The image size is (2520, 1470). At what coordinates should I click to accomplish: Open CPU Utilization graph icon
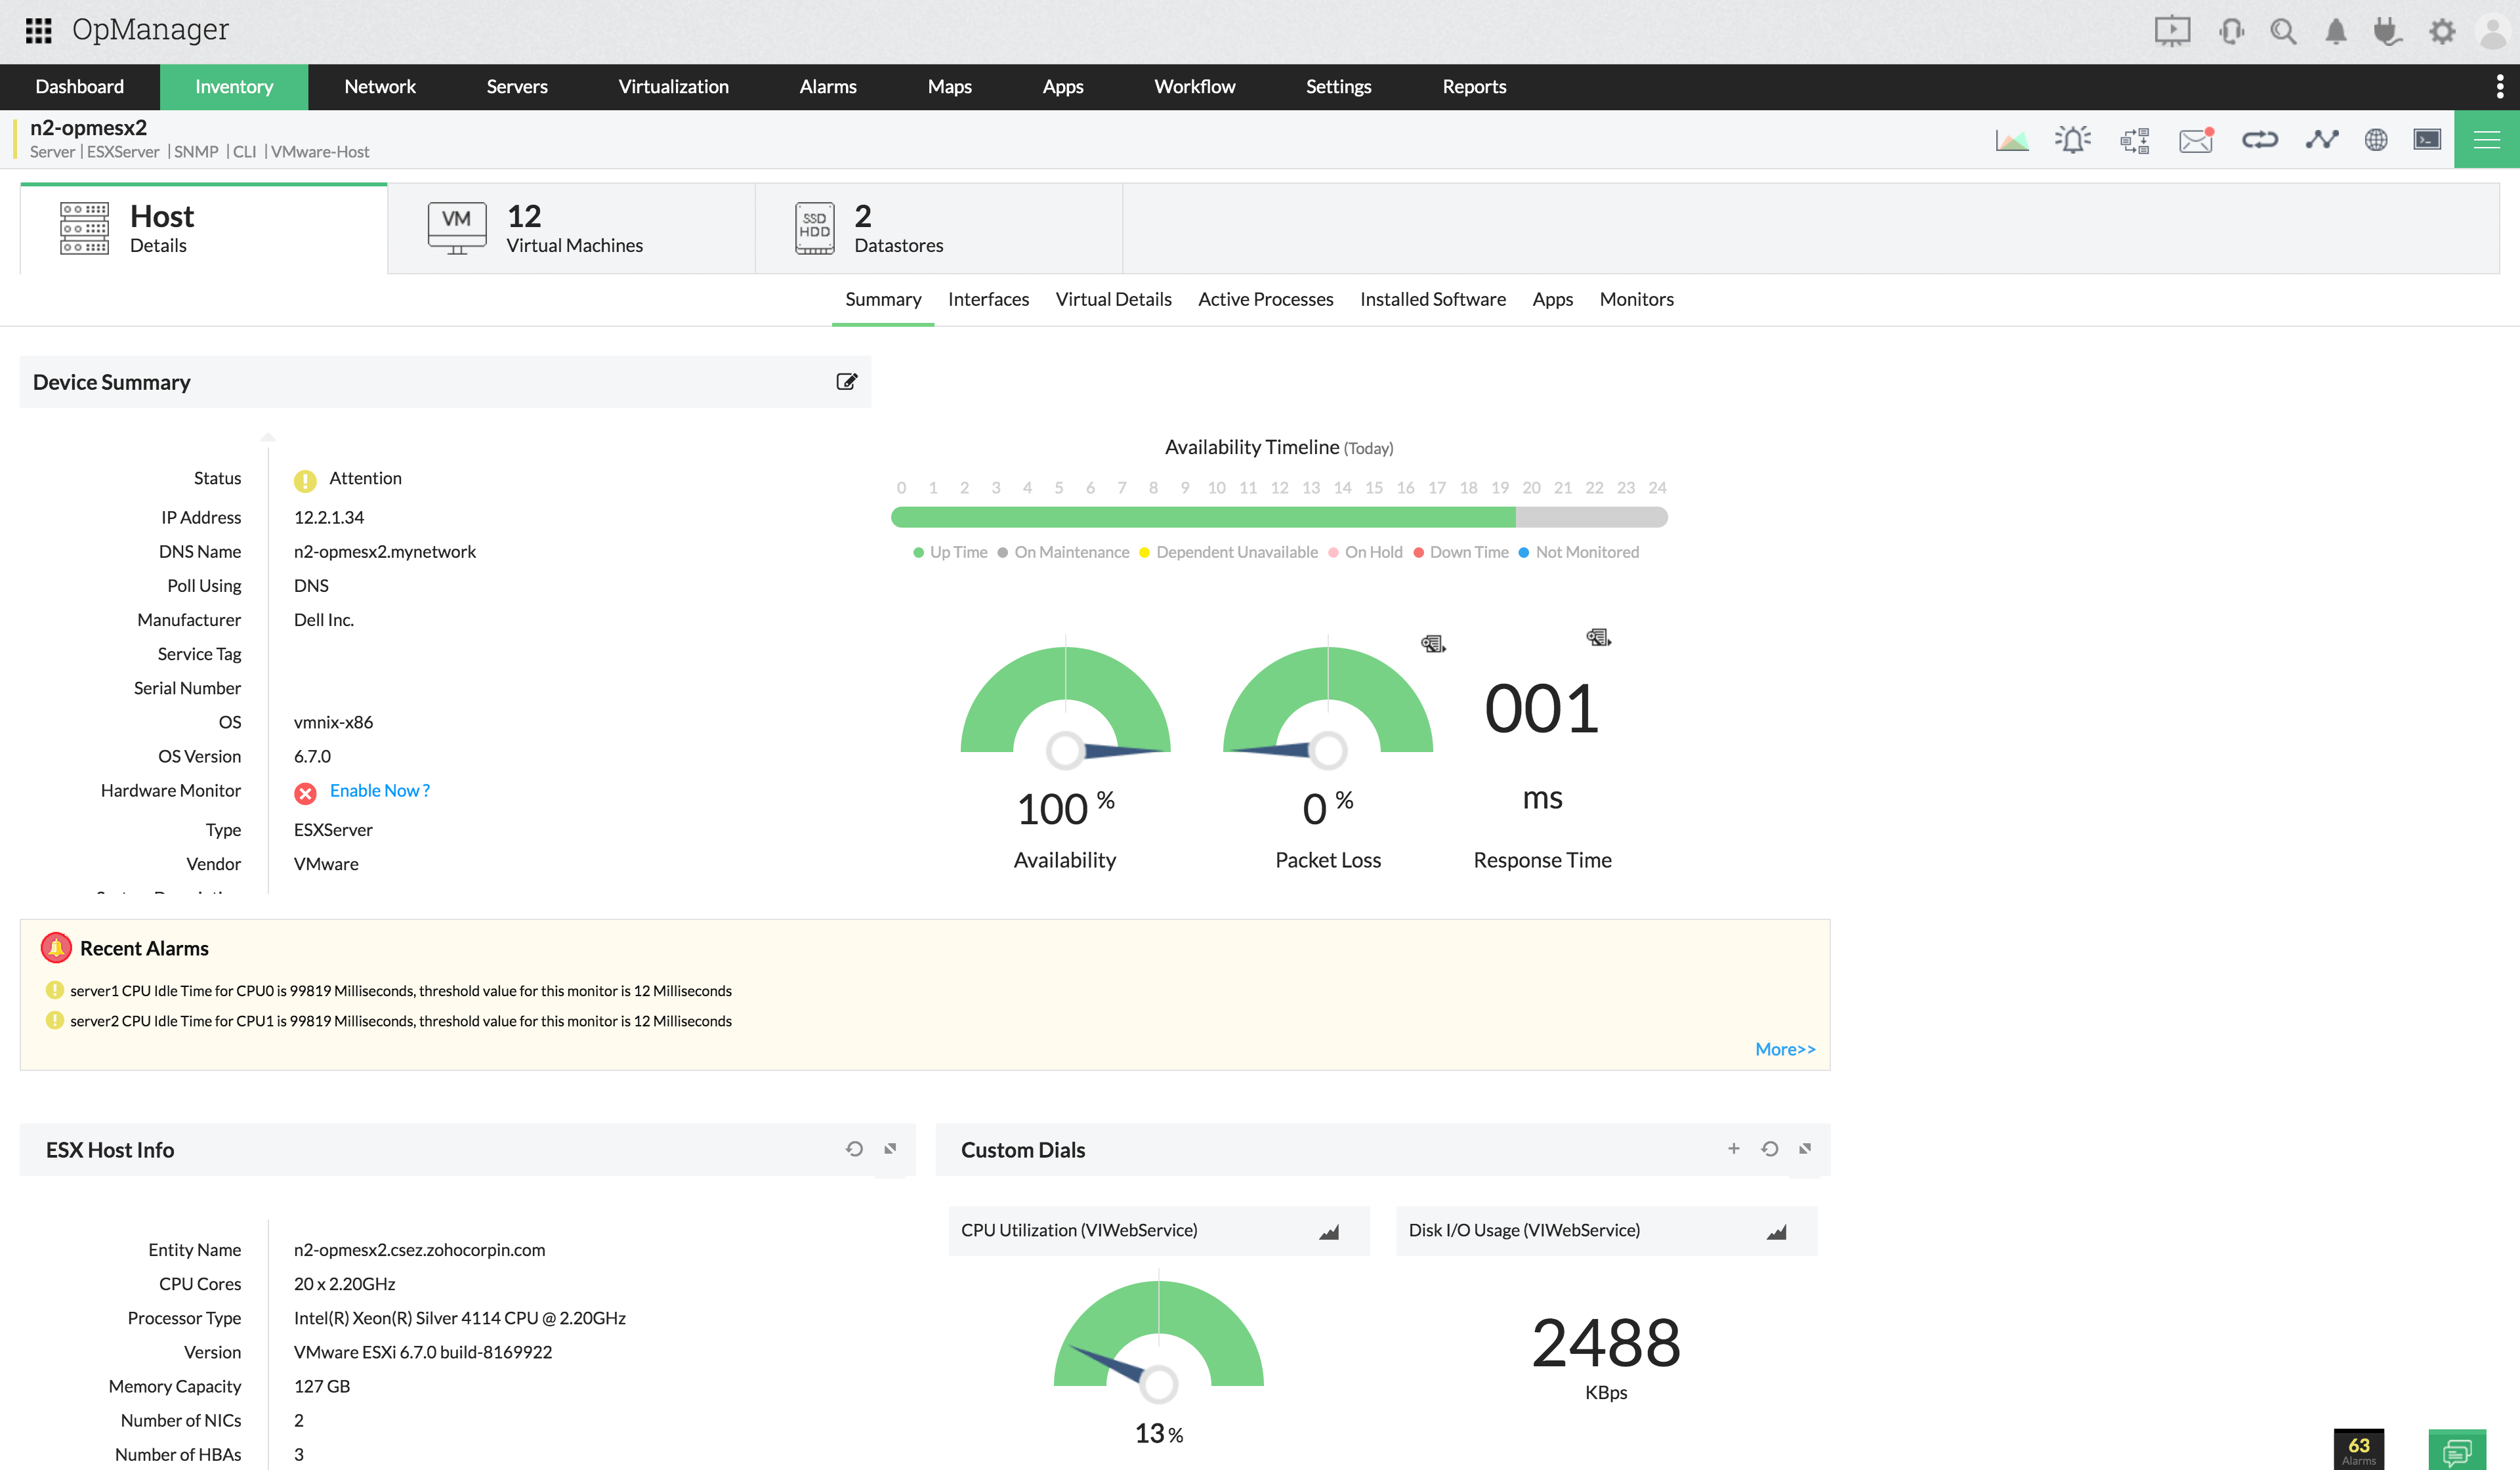pos(1328,1232)
